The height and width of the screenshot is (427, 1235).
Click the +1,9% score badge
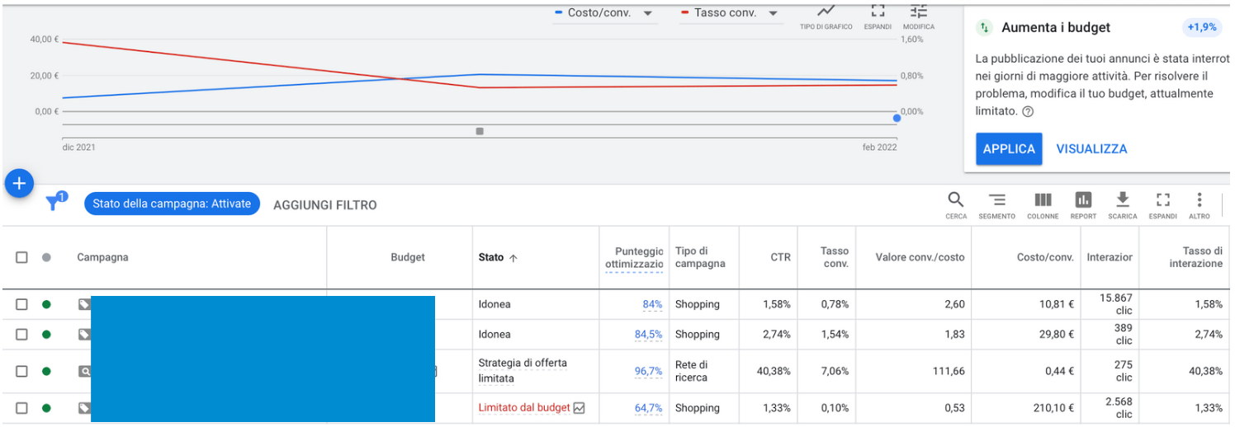click(1202, 27)
